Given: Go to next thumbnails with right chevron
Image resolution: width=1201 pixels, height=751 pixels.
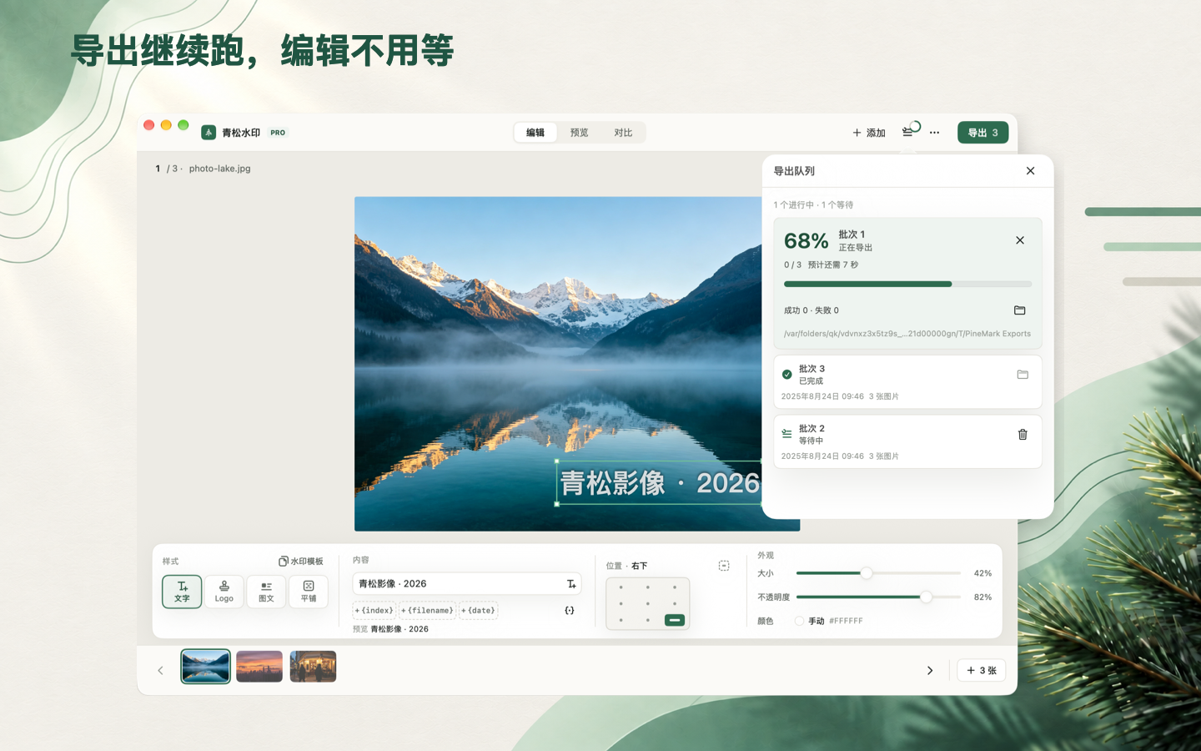Looking at the screenshot, I should tap(930, 671).
